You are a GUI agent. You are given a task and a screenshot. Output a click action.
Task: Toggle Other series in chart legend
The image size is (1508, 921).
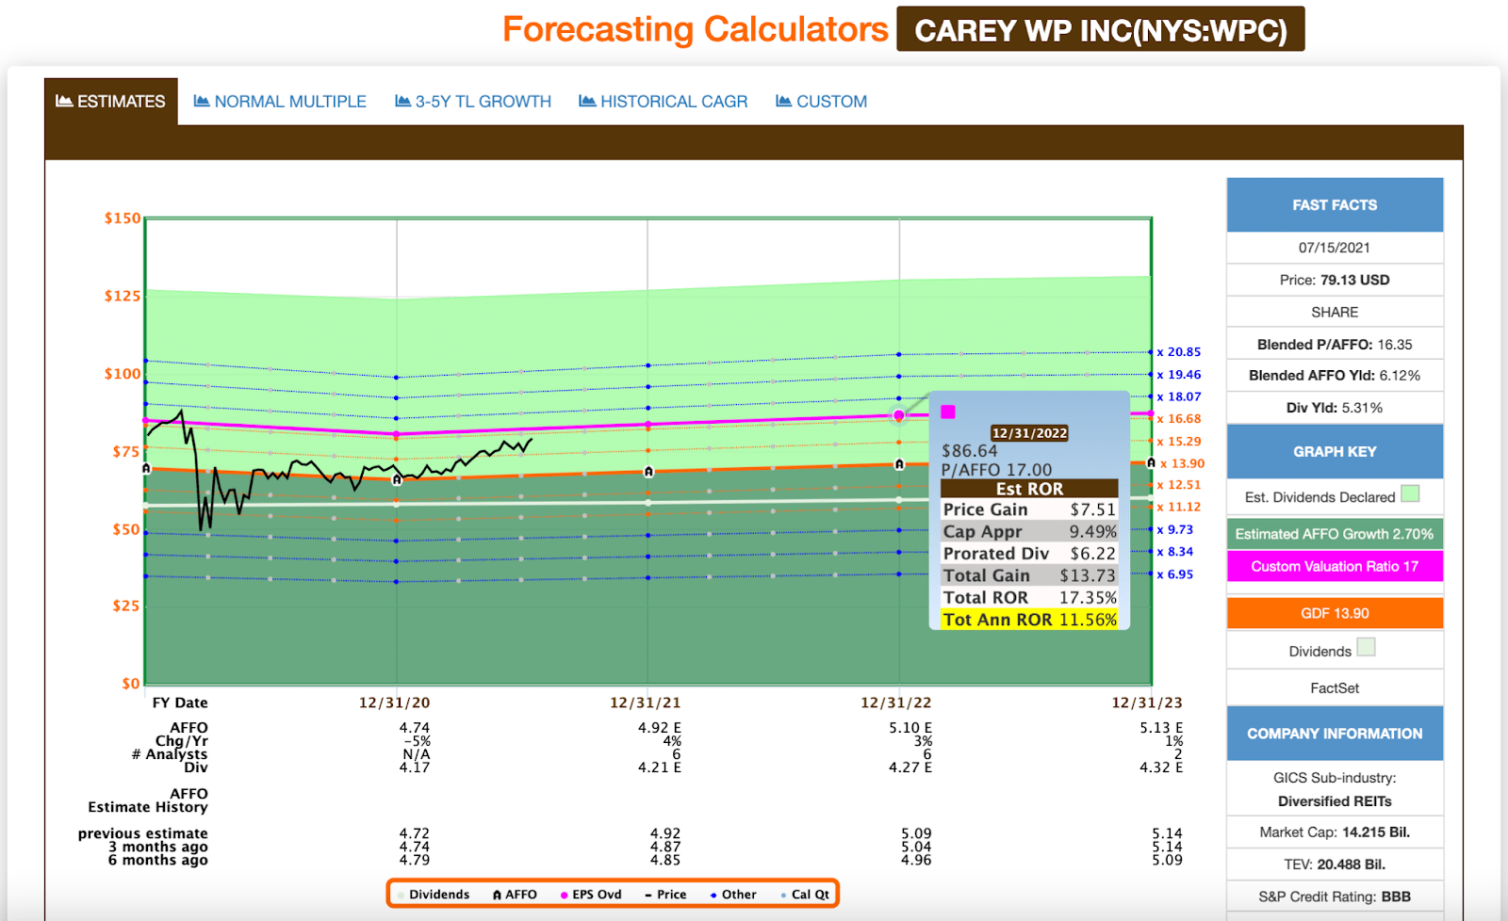733,895
